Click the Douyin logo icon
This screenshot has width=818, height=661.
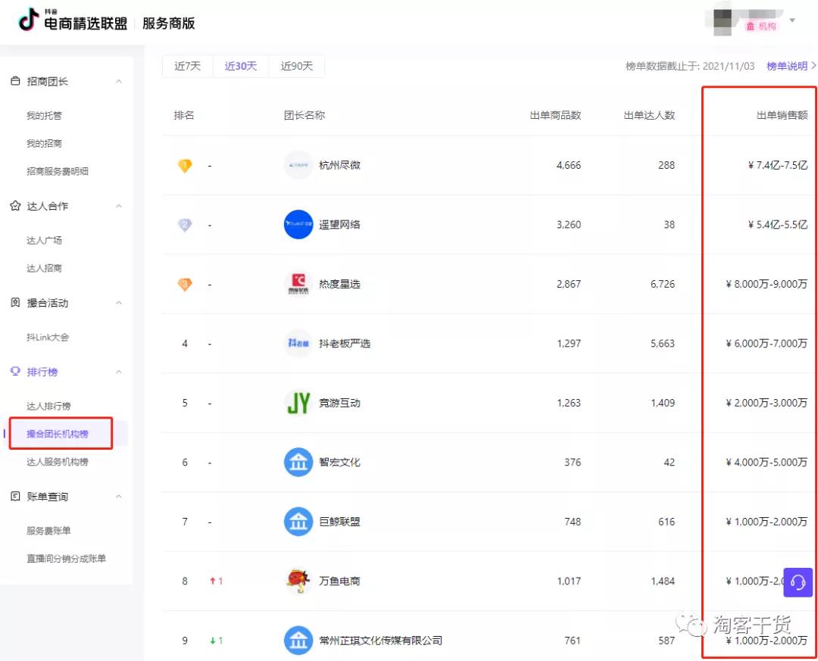pos(29,20)
